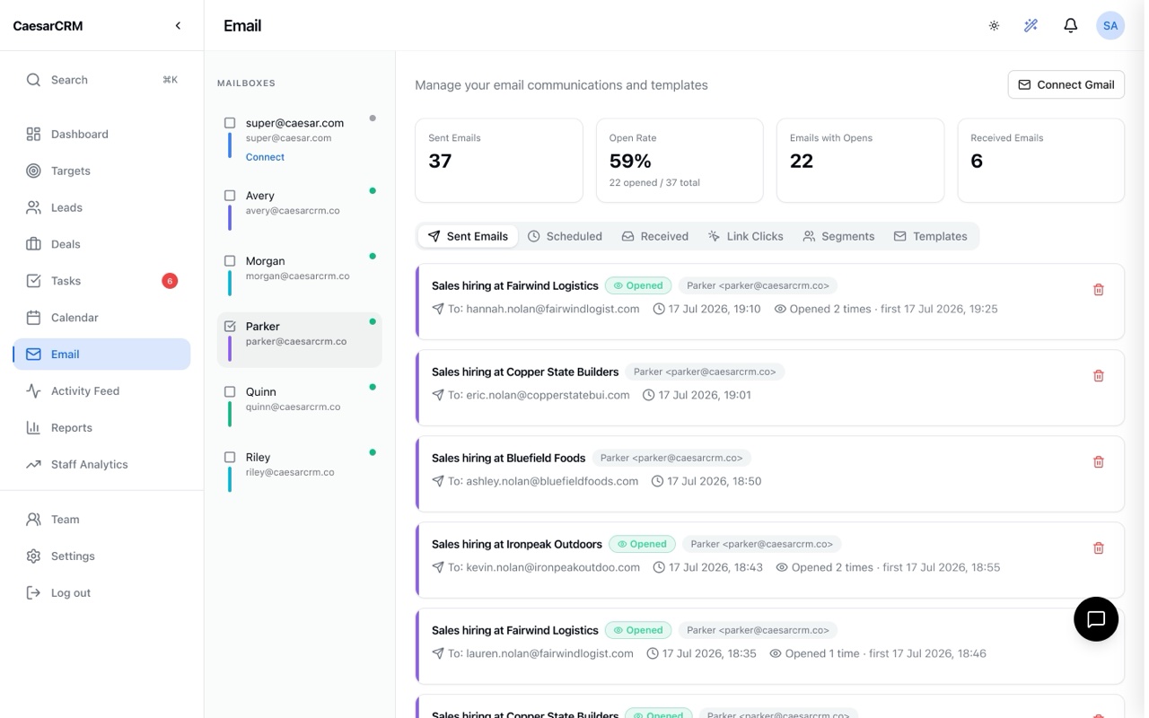Select the Quinn mailbox name
Screen dimensions: 1149x718
261,392
